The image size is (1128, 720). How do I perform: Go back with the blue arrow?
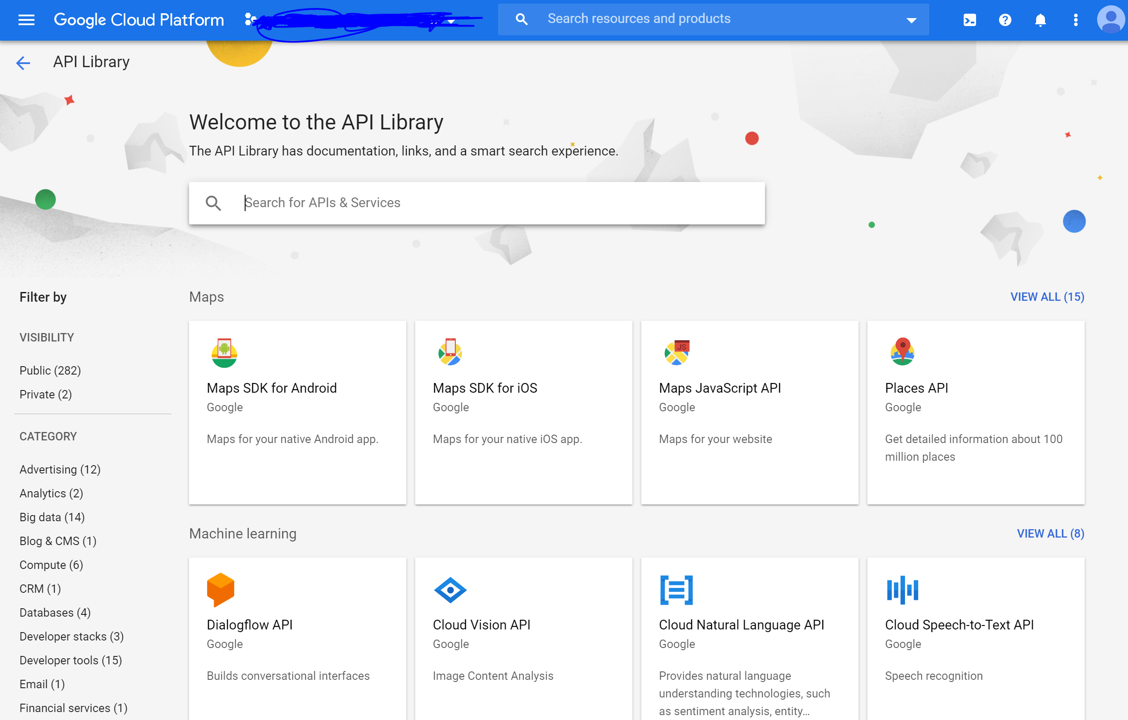(x=23, y=62)
